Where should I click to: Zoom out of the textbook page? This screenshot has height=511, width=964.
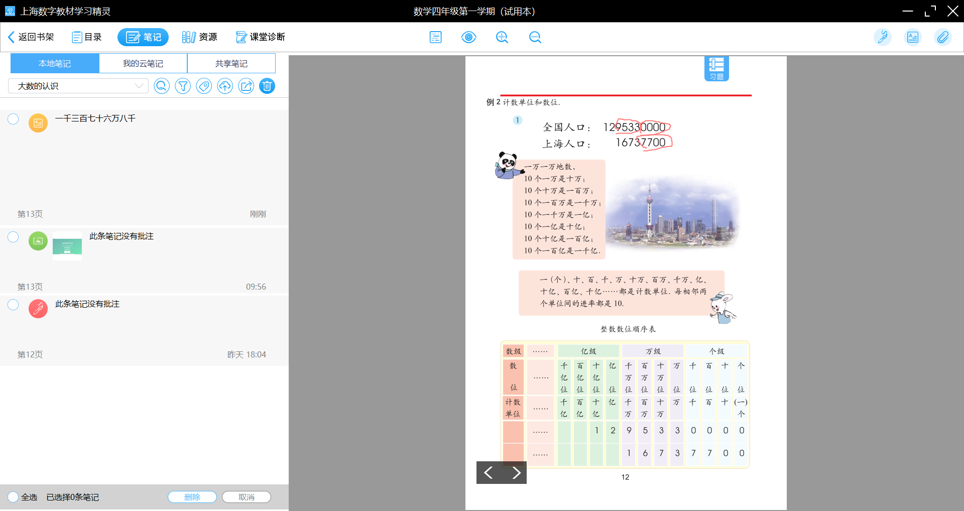coord(535,37)
